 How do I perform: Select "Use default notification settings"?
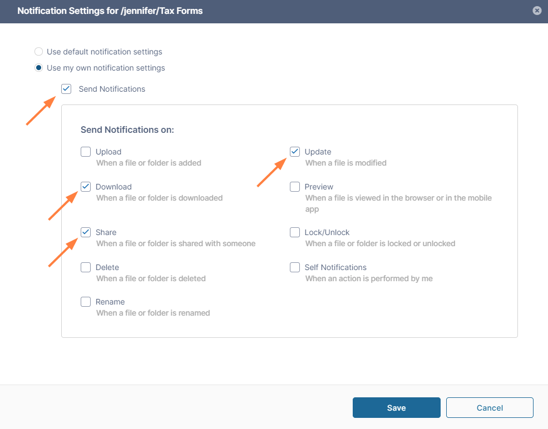click(x=38, y=51)
